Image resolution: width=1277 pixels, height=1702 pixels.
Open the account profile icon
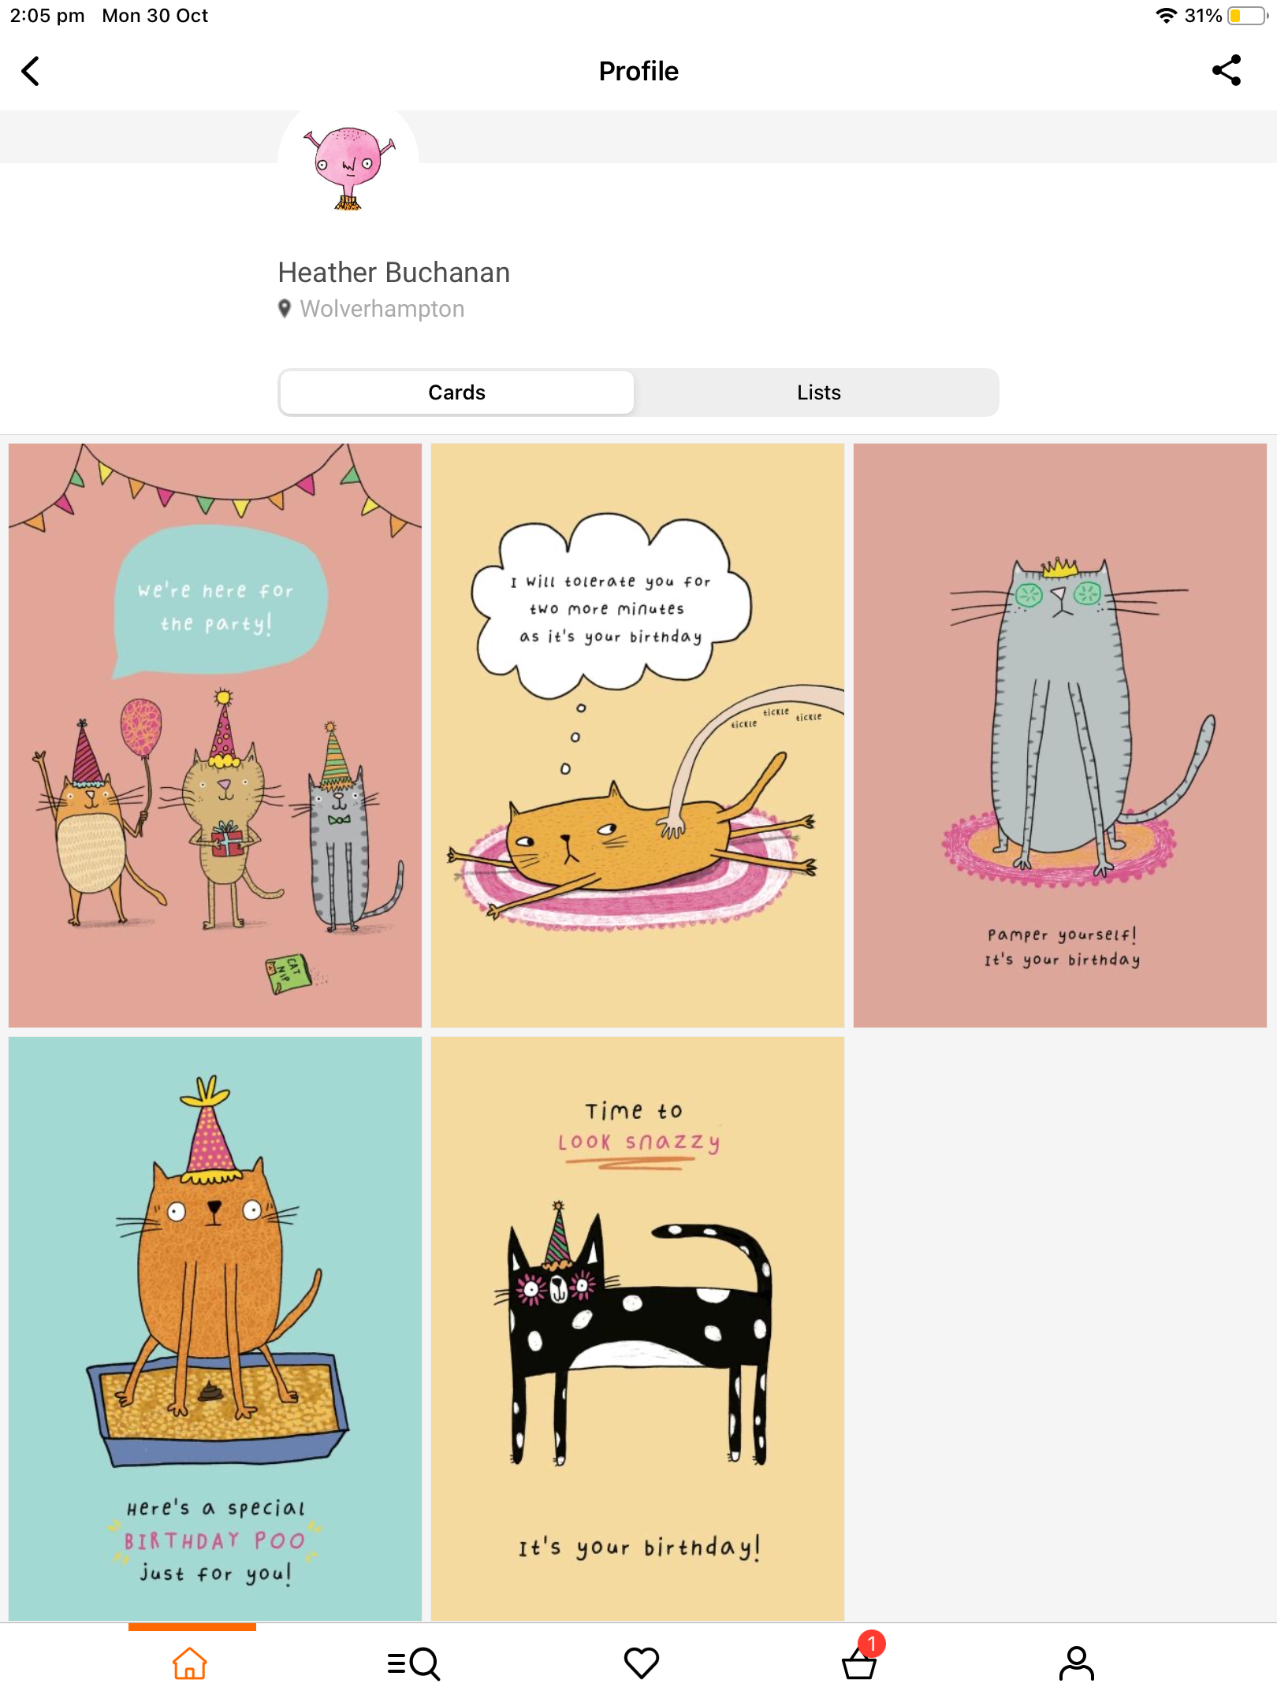[x=1077, y=1663]
